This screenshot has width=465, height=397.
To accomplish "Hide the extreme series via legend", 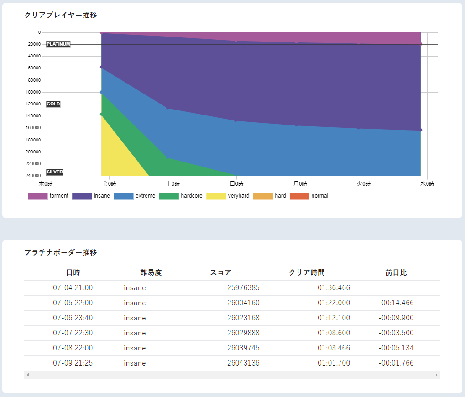I will point(123,196).
